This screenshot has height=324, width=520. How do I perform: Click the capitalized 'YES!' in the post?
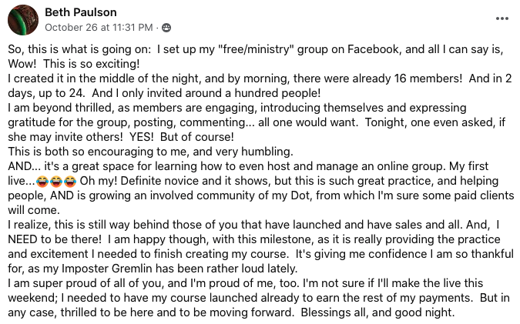tap(142, 137)
